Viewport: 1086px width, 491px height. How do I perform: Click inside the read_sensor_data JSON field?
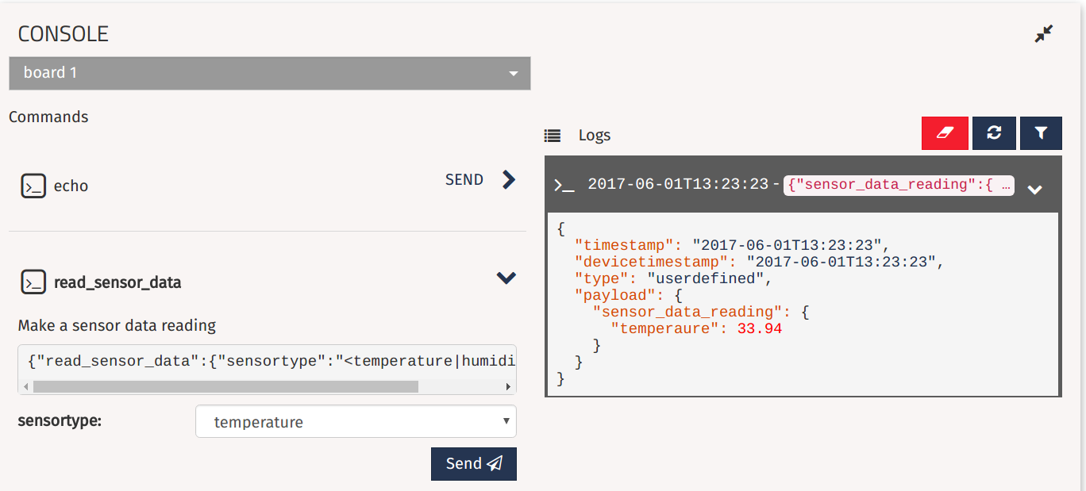coord(267,362)
